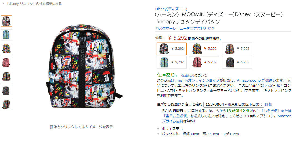View the side-angle backpack thumbnail at bottom

click(6, 104)
